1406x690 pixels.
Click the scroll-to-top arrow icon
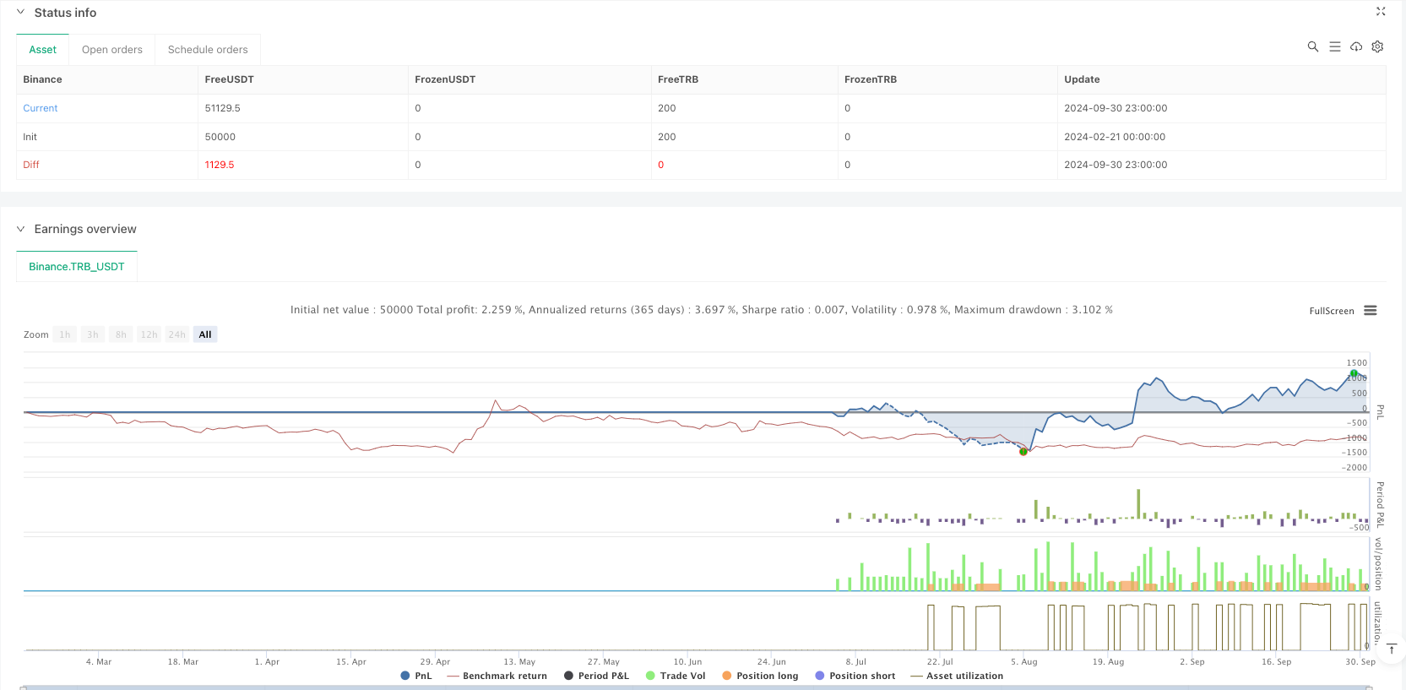pos(1392,649)
